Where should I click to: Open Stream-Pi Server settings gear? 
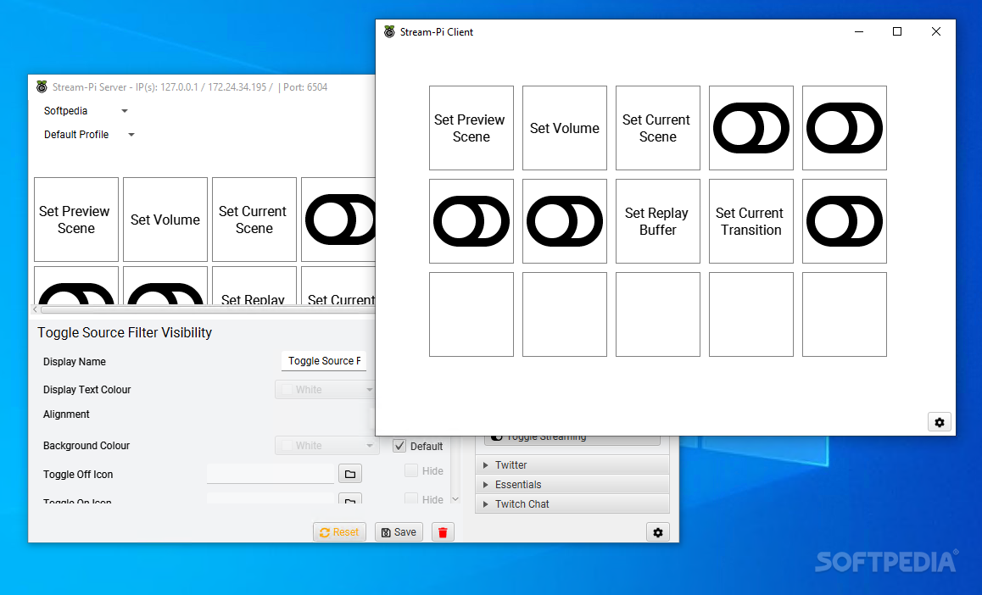coord(657,532)
